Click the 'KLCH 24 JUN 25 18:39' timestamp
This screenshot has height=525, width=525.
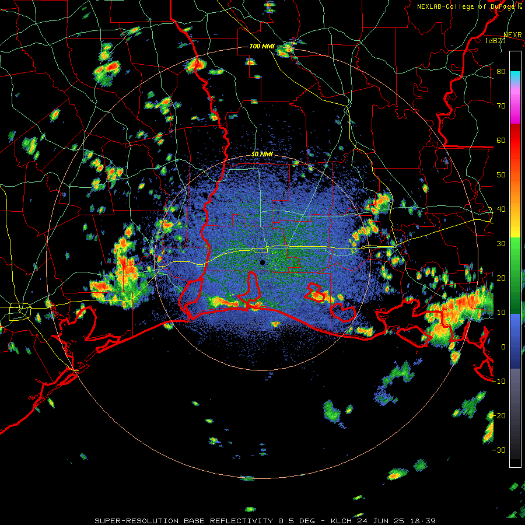[383, 521]
